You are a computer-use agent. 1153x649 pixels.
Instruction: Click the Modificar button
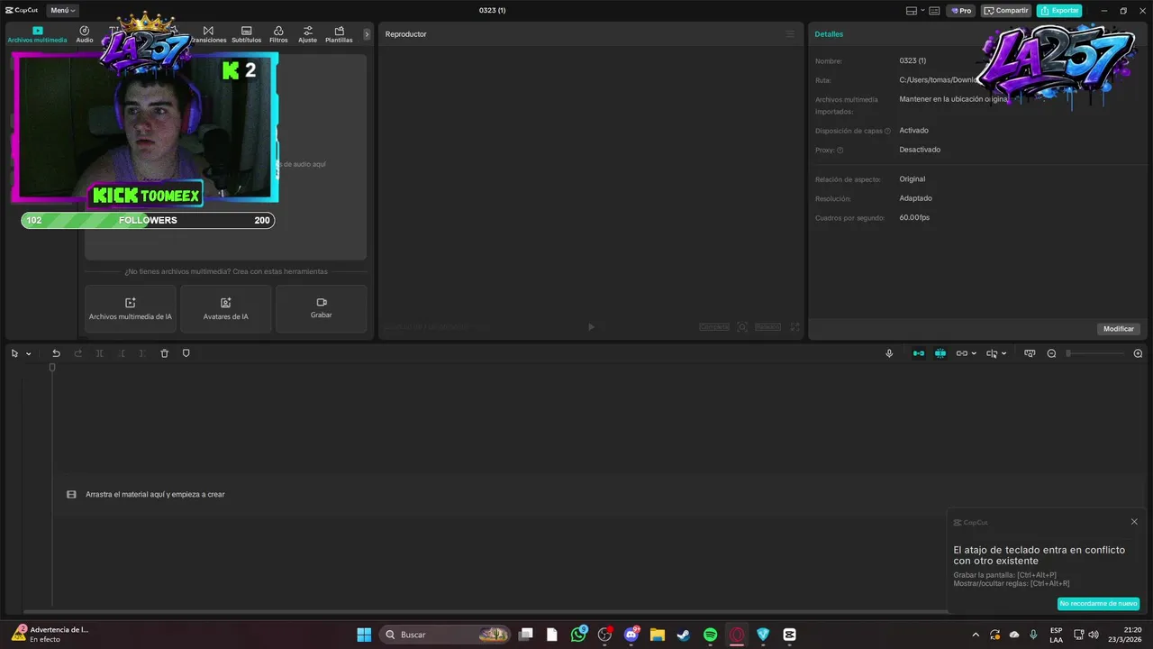pyautogui.click(x=1119, y=329)
